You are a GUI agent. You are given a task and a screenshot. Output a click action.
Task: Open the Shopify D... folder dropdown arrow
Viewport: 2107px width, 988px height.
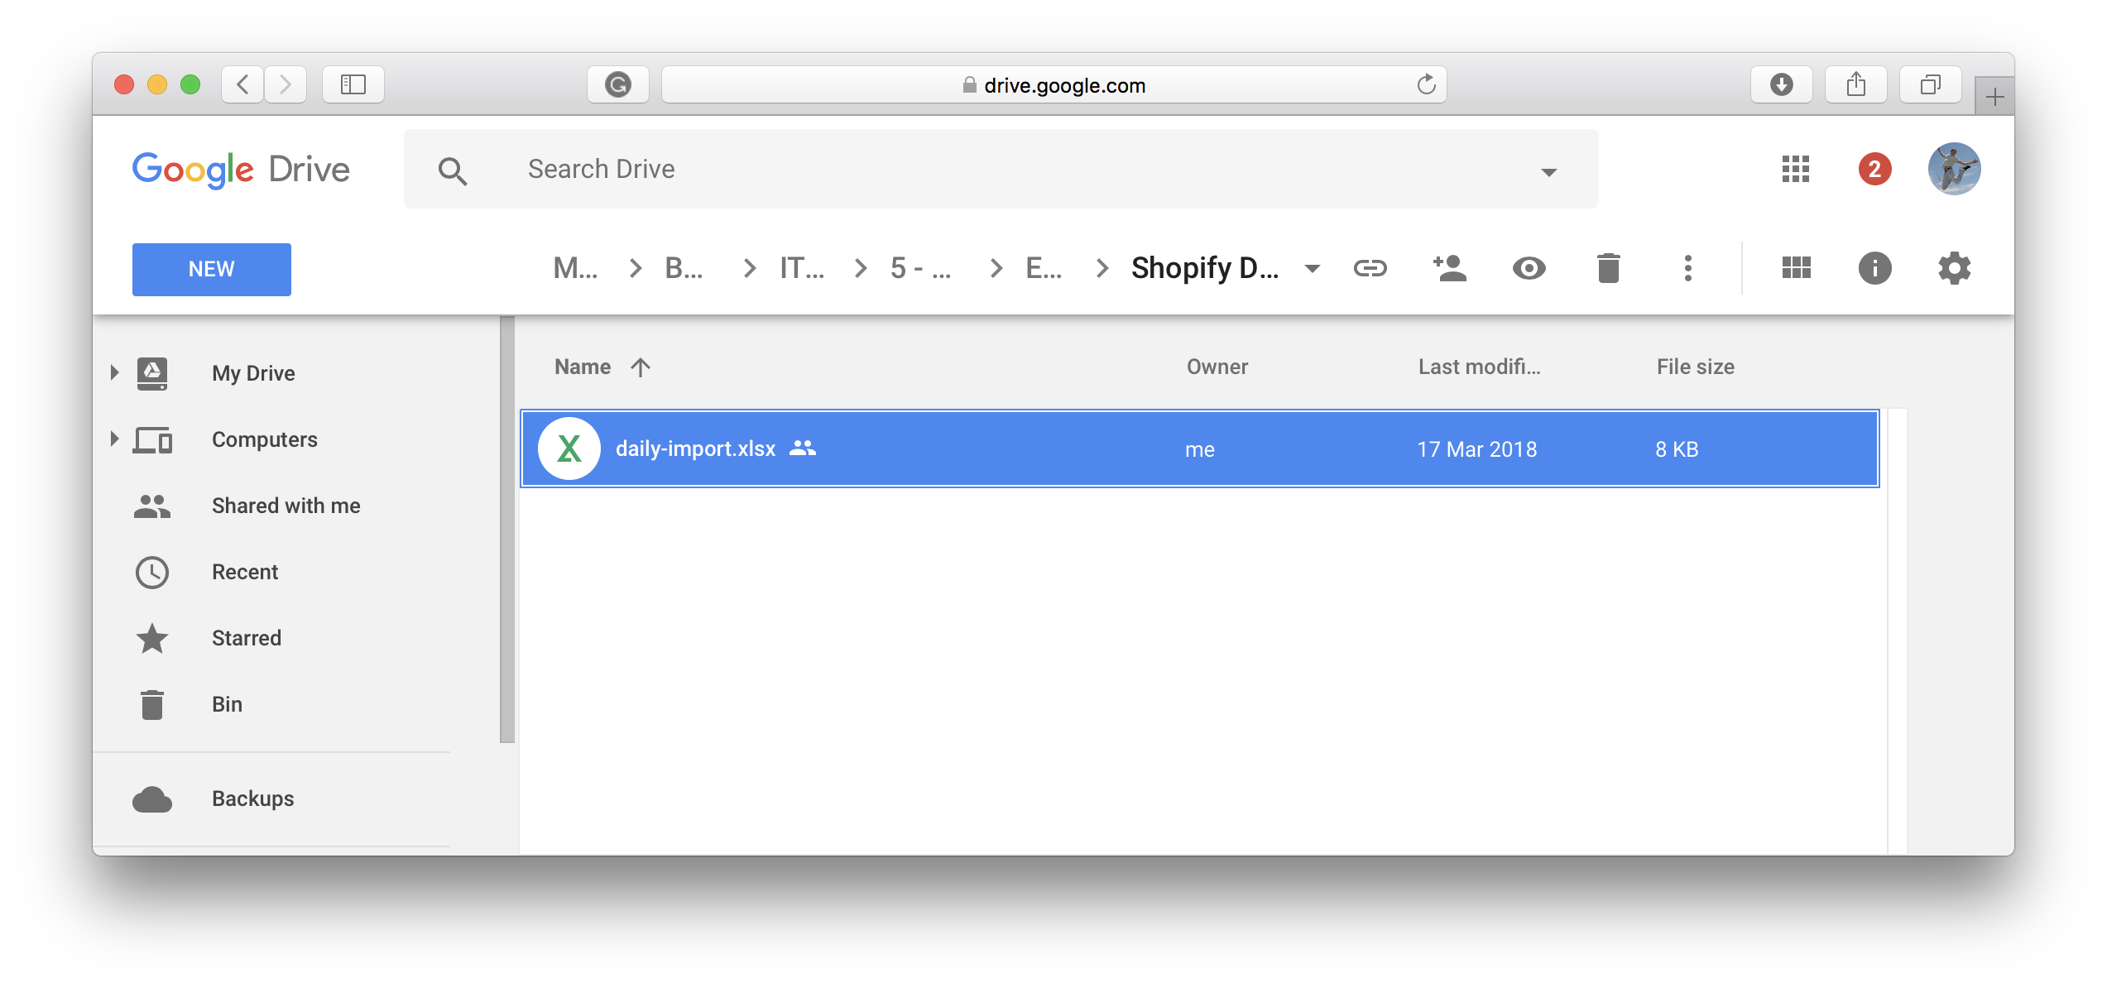[x=1312, y=268]
